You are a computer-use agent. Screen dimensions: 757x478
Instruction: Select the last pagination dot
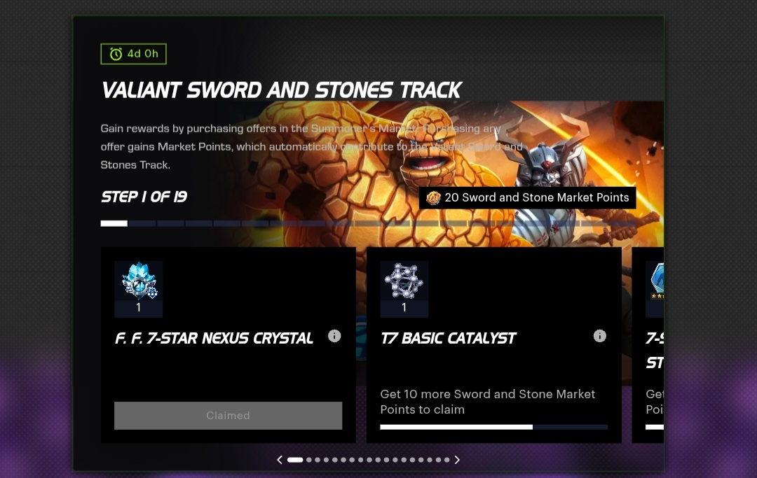447,461
